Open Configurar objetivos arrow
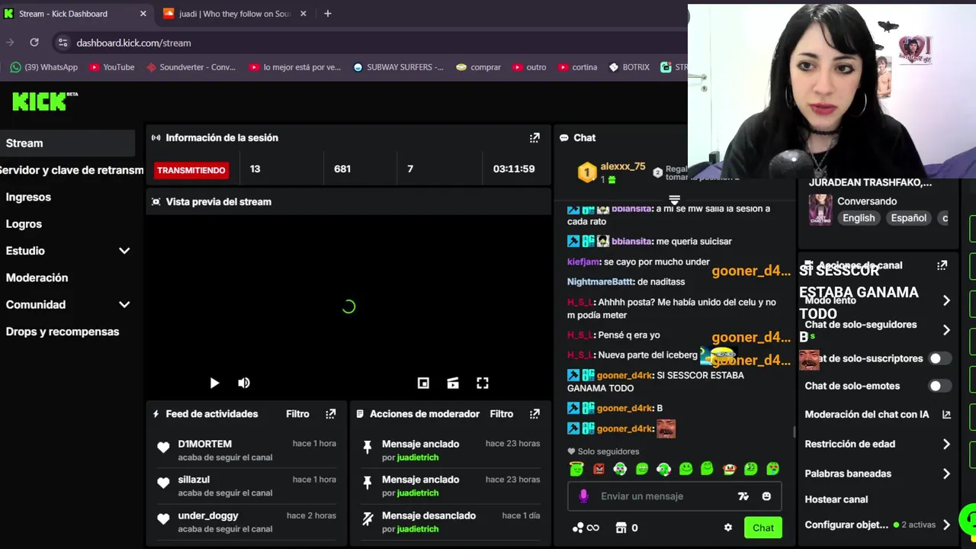The height and width of the screenshot is (549, 976). pyautogui.click(x=946, y=525)
